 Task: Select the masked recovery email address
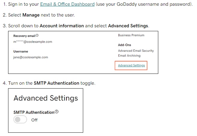tap(33, 42)
